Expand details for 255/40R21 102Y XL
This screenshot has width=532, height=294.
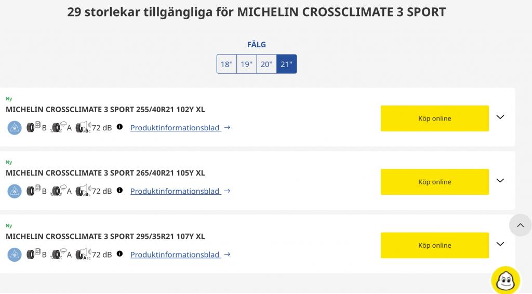pyautogui.click(x=500, y=117)
